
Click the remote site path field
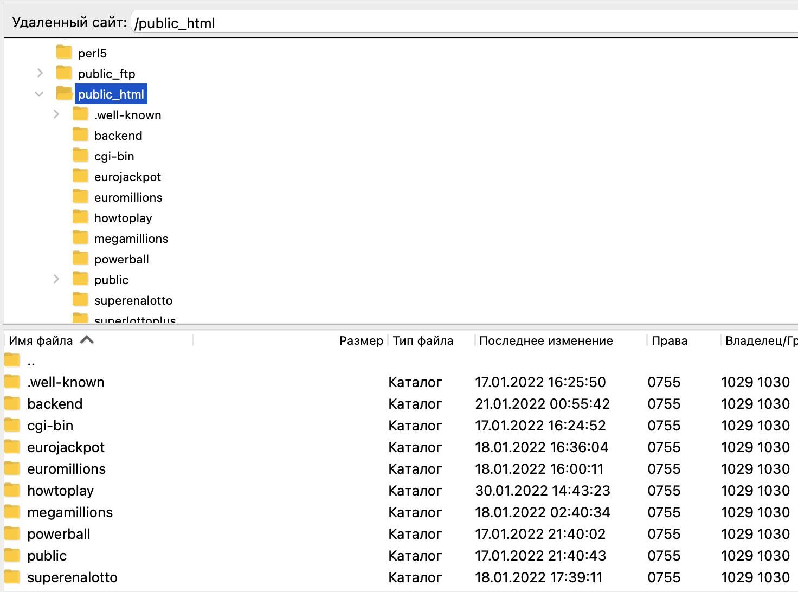click(465, 23)
